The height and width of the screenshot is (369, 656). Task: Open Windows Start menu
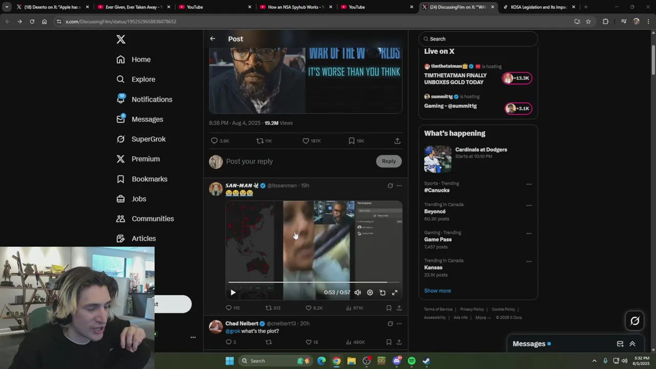pyautogui.click(x=230, y=361)
